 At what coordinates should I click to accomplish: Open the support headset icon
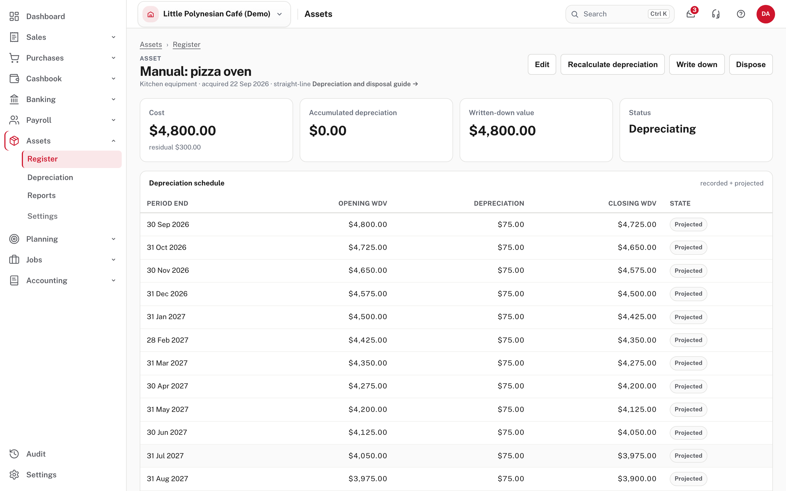point(716,14)
